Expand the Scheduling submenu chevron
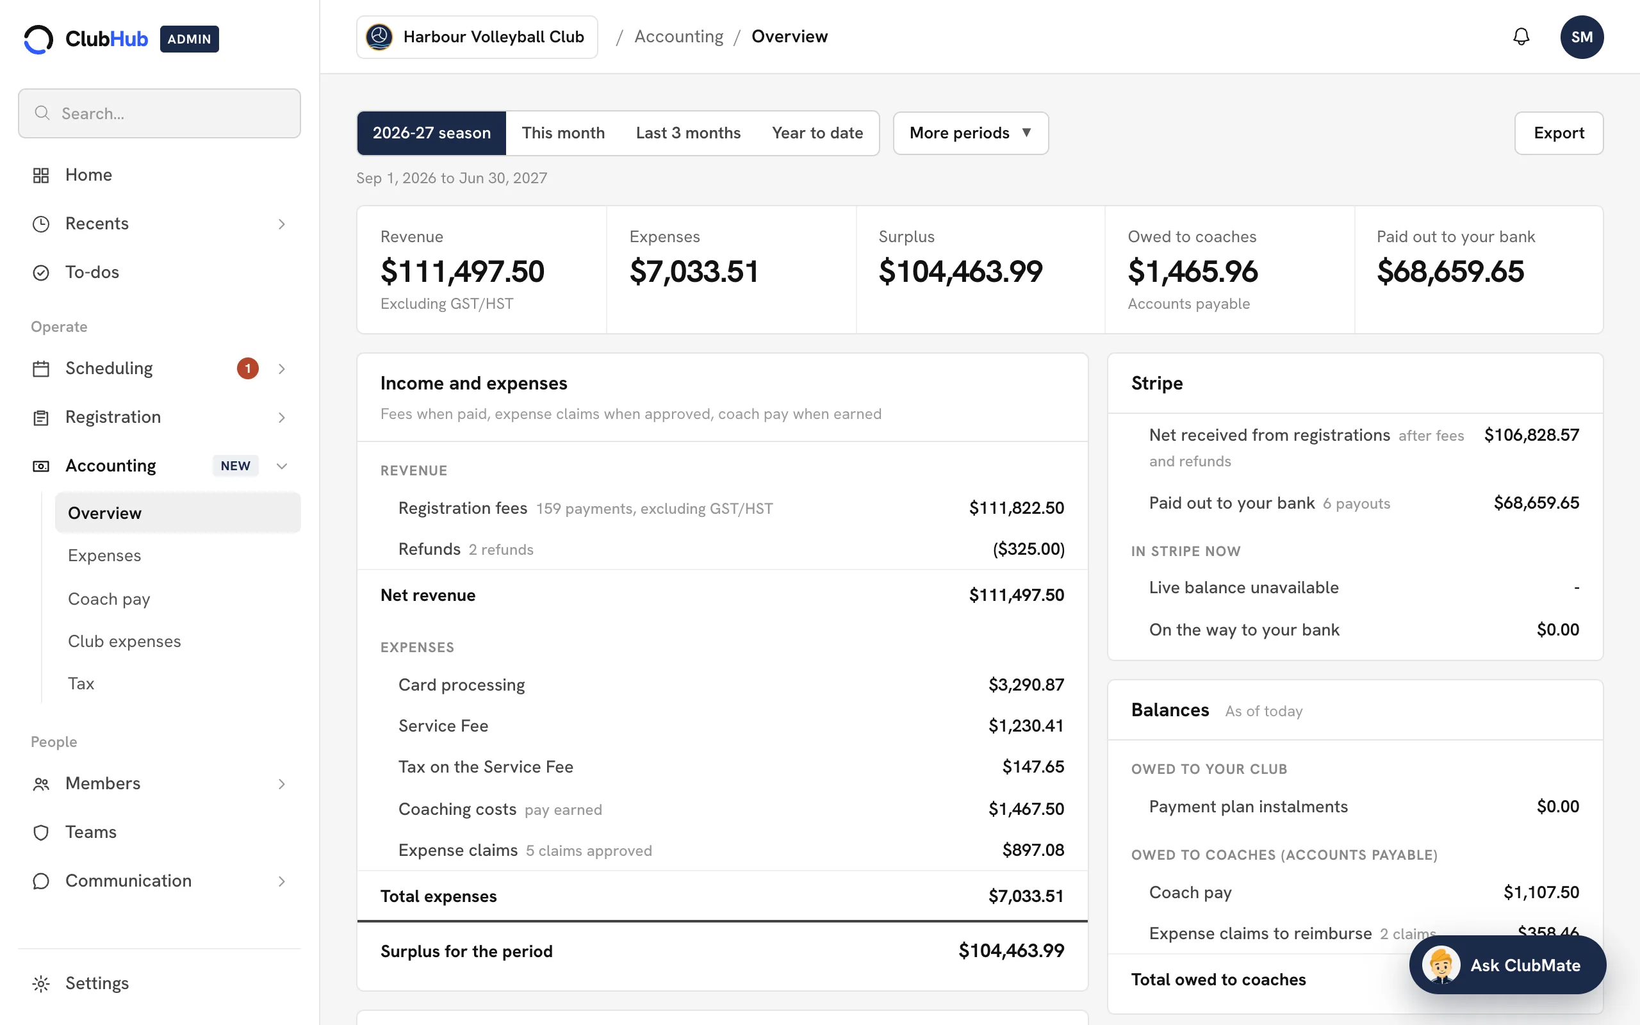1640x1025 pixels. pos(282,369)
